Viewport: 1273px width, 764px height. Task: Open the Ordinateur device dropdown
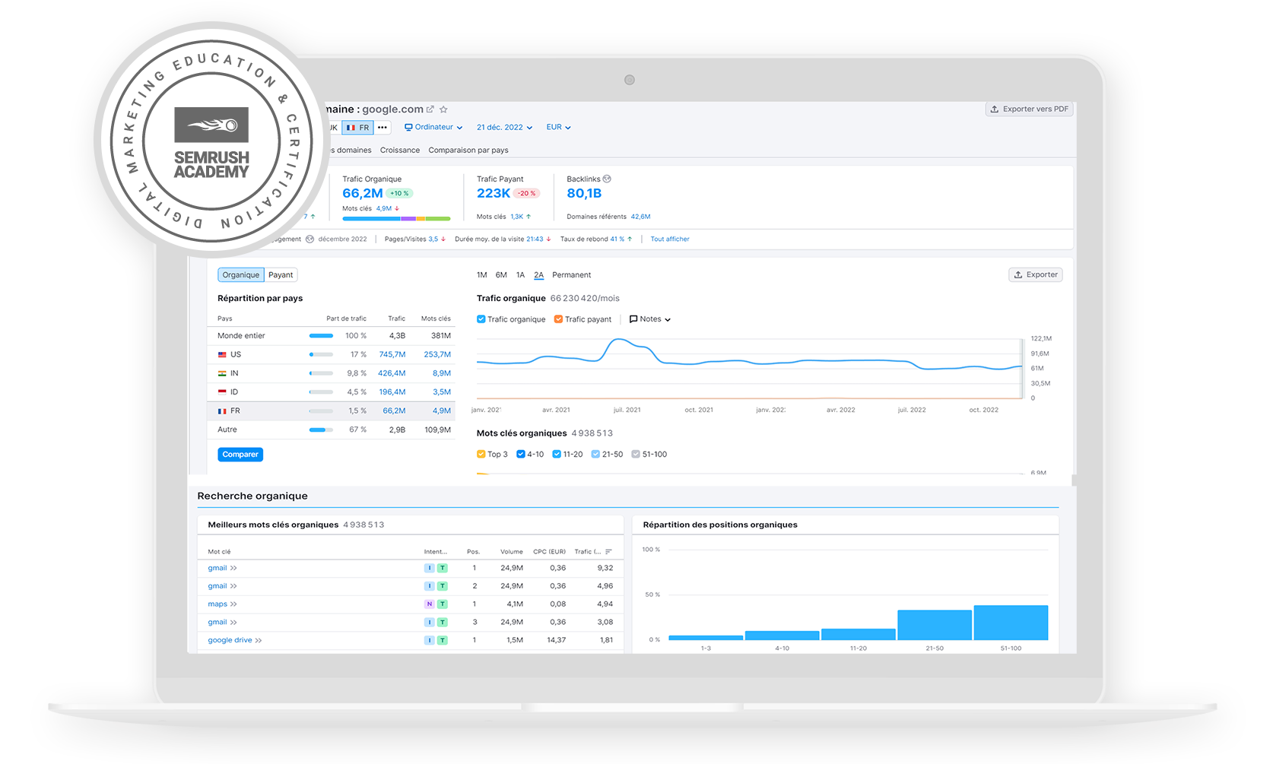coord(433,128)
